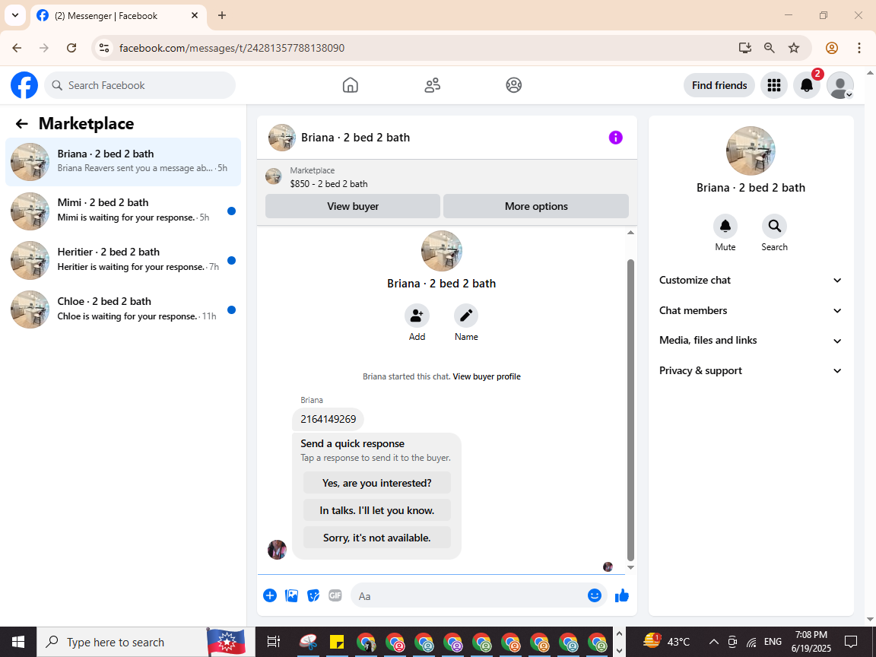Add people using the Add icon
The width and height of the screenshot is (876, 657).
pos(417,316)
